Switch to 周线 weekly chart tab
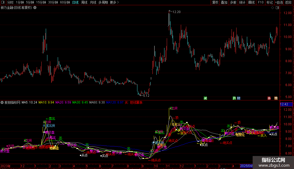The height and width of the screenshot is (169, 294). 84,2
